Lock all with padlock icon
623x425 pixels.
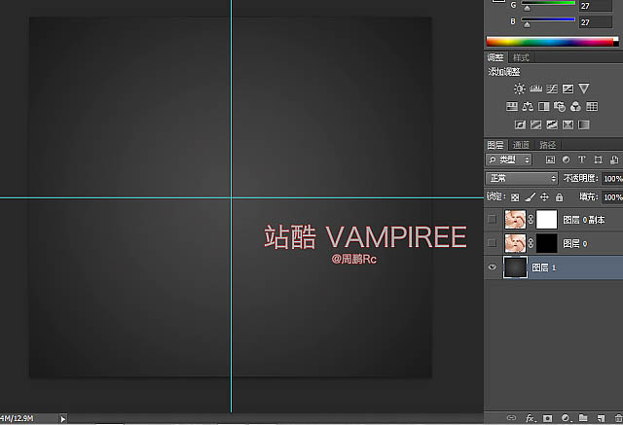559,196
